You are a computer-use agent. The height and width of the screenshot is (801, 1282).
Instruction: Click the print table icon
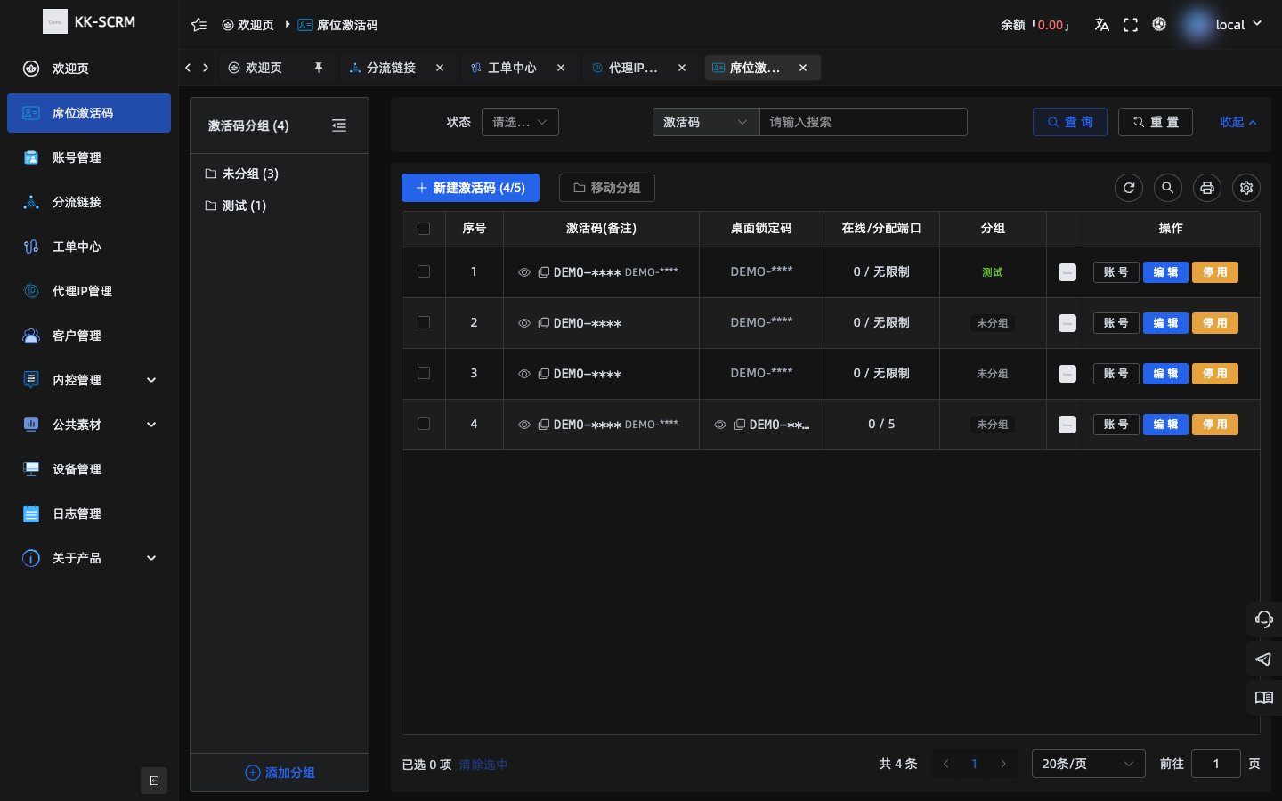[x=1207, y=188]
